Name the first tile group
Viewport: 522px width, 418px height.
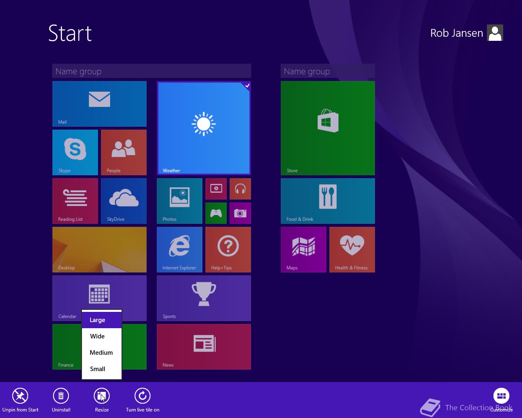[x=152, y=71]
